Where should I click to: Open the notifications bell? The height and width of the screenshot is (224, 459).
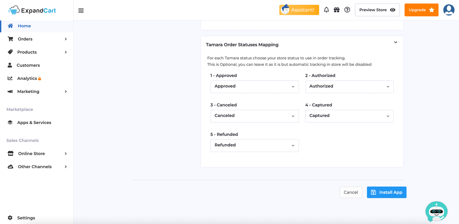(326, 10)
